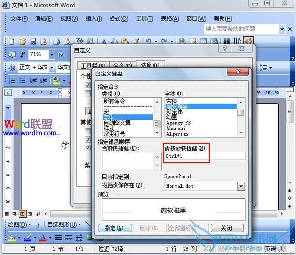This screenshot has width=296, height=255.
Task: Open a file with the folder icon
Action: 23,41
